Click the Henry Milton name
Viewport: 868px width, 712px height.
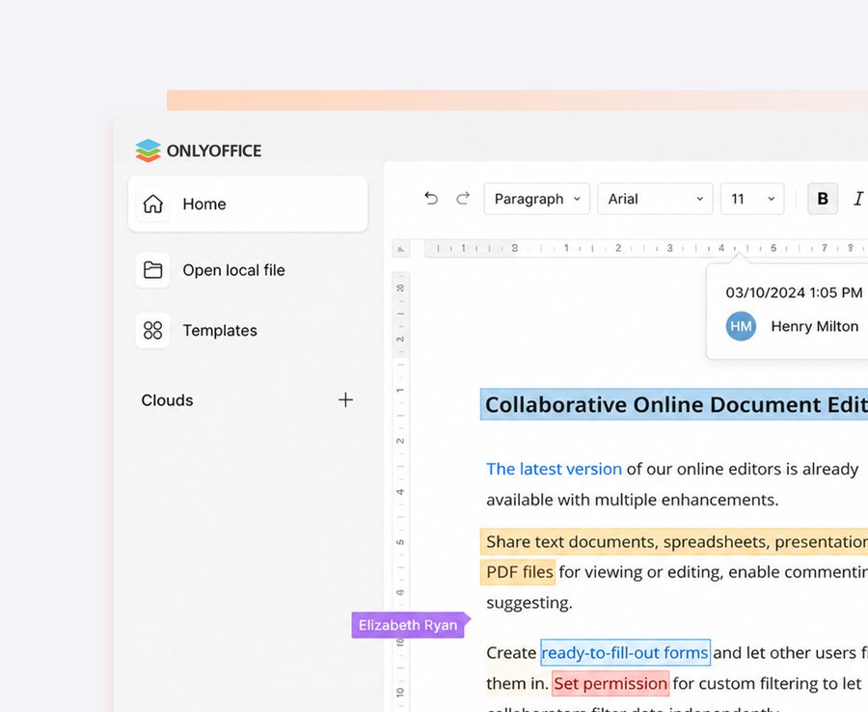pyautogui.click(x=814, y=327)
